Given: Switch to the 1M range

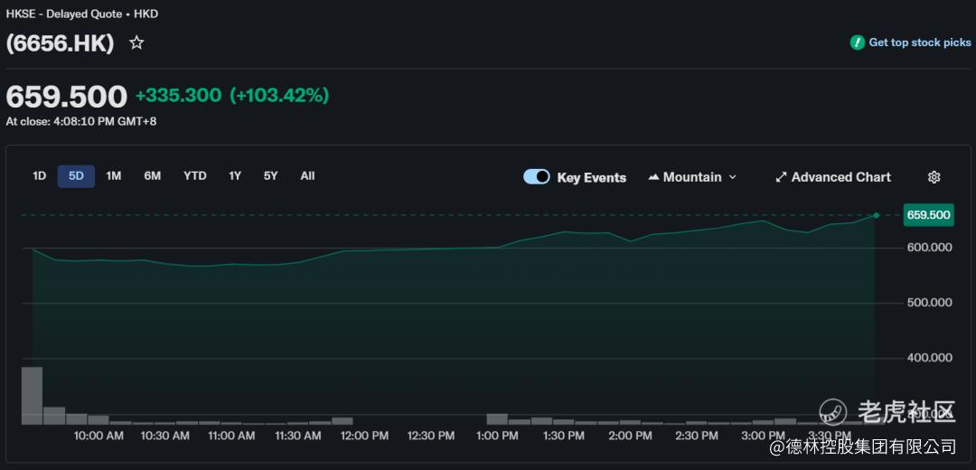Looking at the screenshot, I should (x=113, y=176).
